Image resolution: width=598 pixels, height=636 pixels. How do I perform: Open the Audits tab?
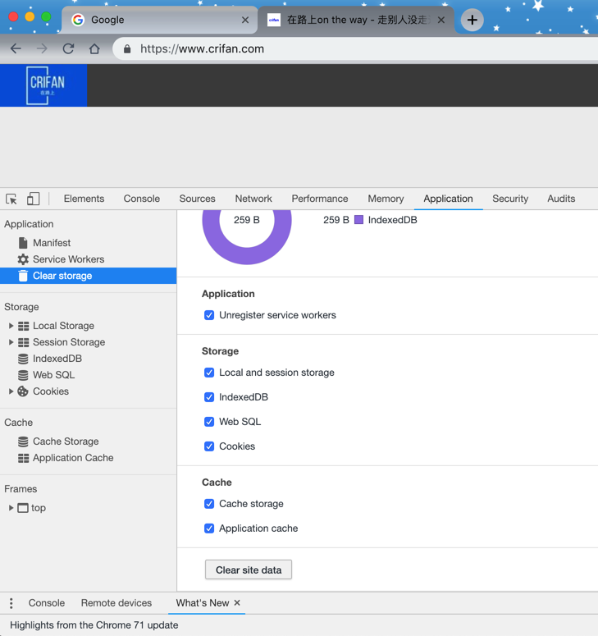pyautogui.click(x=561, y=199)
